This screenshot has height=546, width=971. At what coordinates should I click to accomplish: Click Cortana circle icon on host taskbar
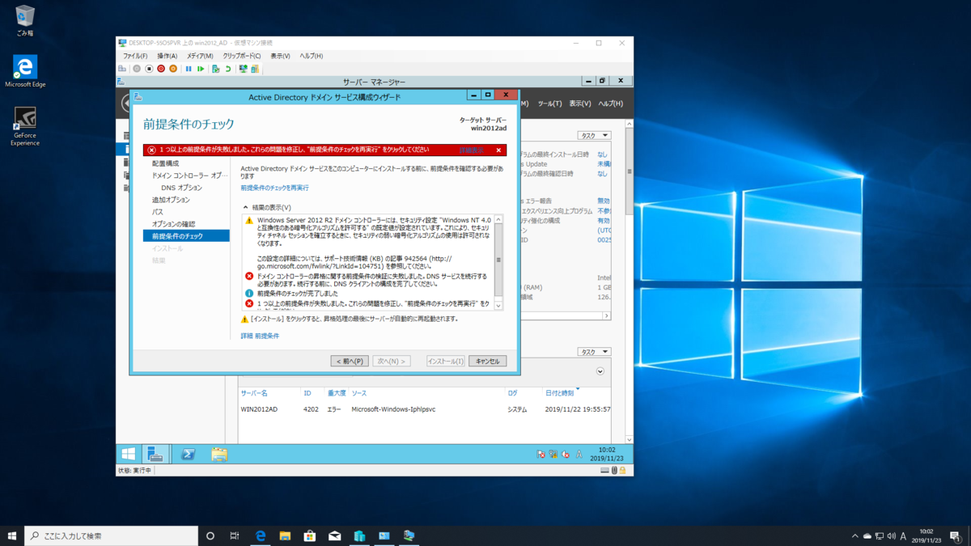(x=210, y=535)
